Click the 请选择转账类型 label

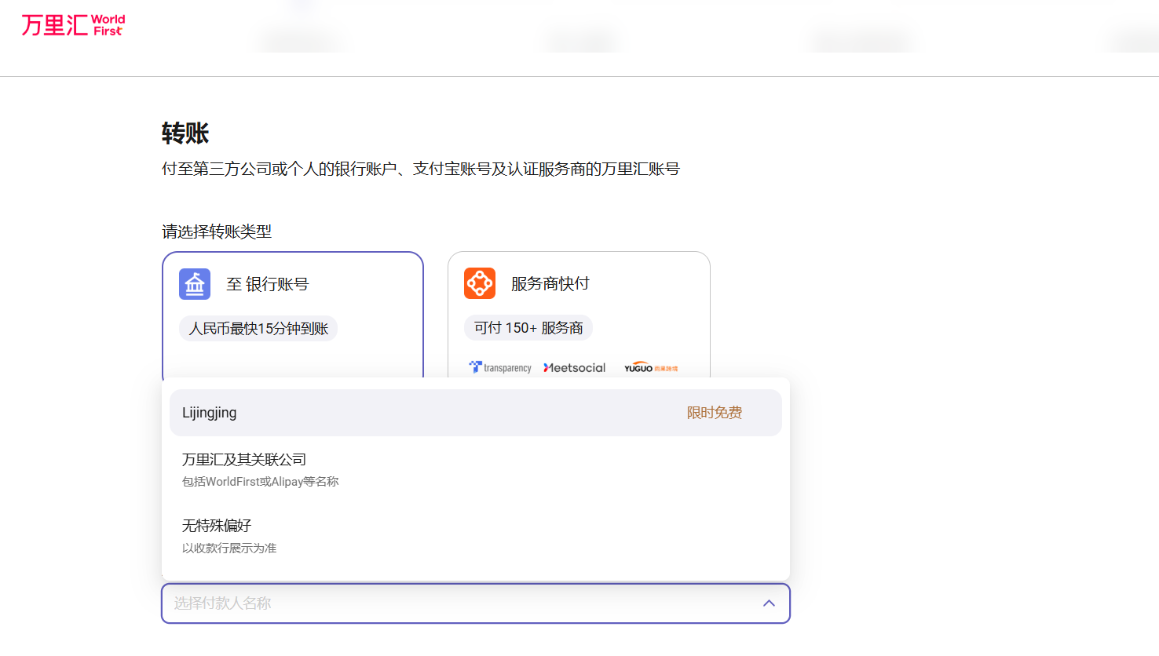(217, 231)
